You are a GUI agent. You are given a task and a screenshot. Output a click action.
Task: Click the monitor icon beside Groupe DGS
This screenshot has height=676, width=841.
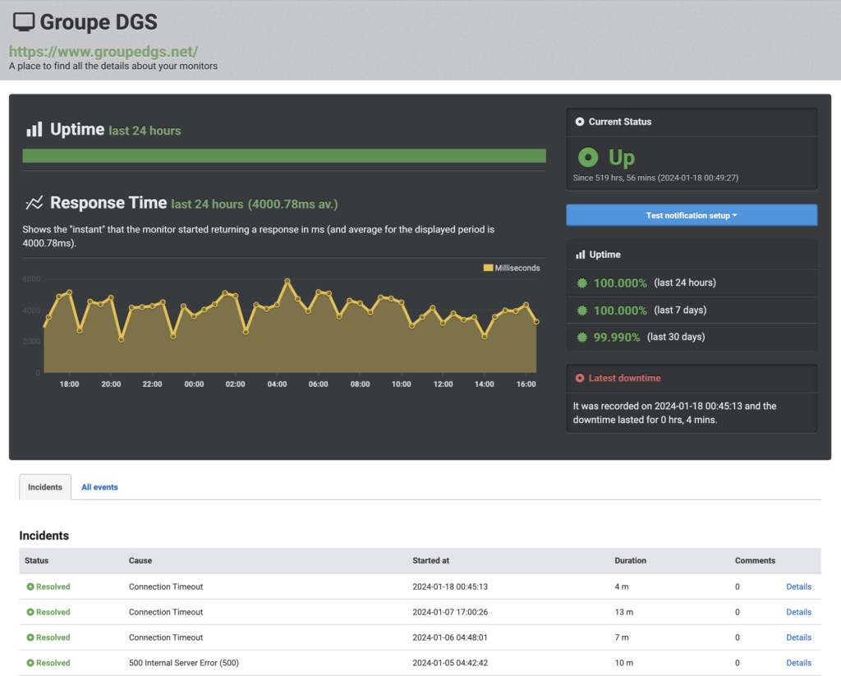point(24,22)
